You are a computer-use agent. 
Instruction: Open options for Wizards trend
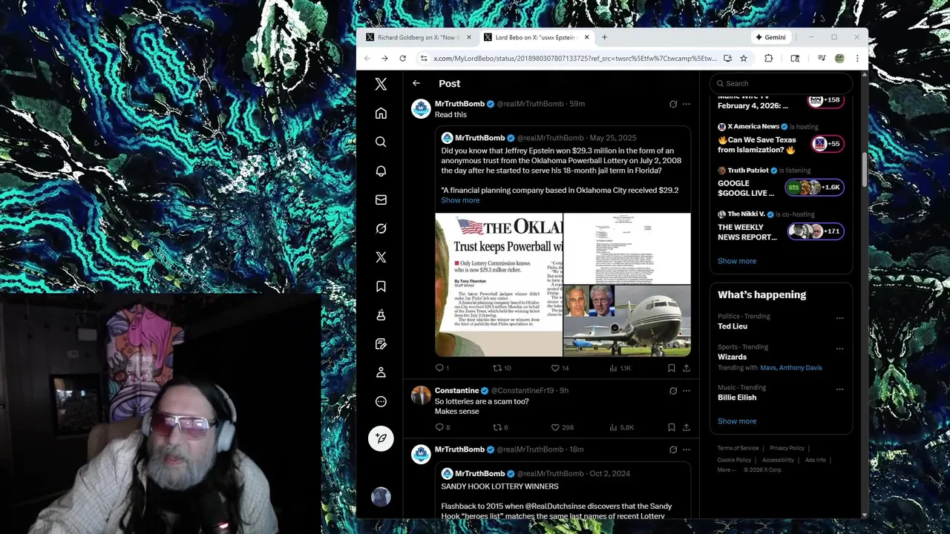coord(839,349)
